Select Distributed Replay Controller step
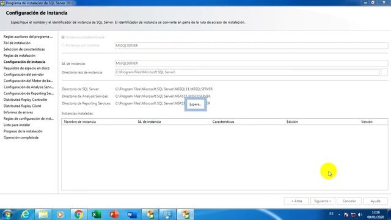This screenshot has height=220, width=391. coord(26,100)
